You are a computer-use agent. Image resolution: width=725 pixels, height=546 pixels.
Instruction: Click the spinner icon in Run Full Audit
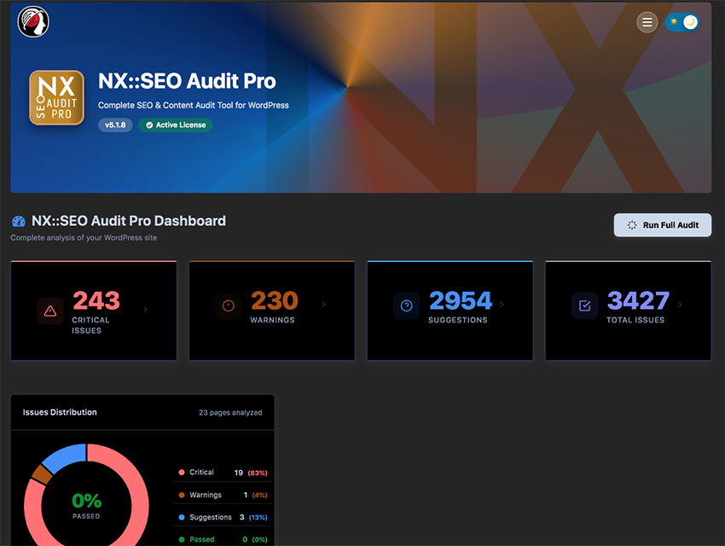[x=631, y=225]
